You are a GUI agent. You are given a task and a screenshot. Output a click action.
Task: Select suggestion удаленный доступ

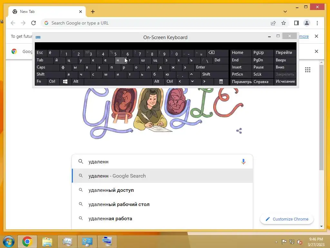click(x=162, y=190)
